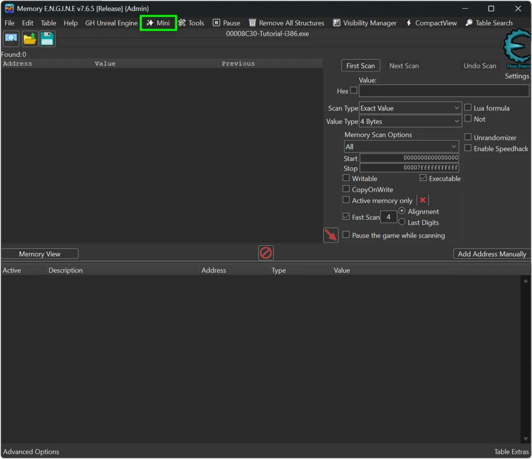Click the Table Search key icon
The image size is (532, 459).
(469, 23)
